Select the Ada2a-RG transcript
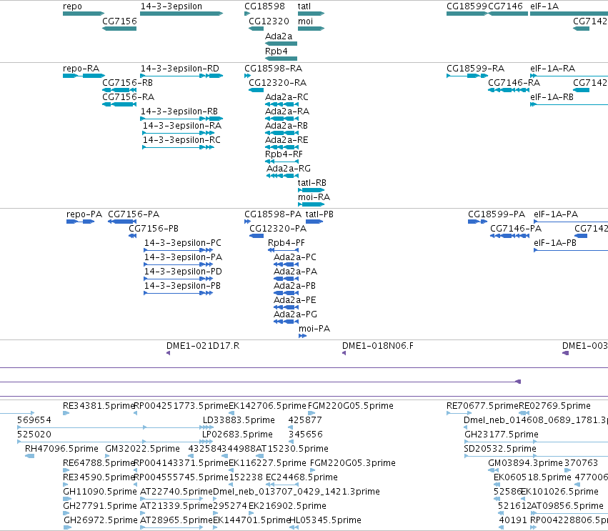608x531 pixels. [282, 176]
